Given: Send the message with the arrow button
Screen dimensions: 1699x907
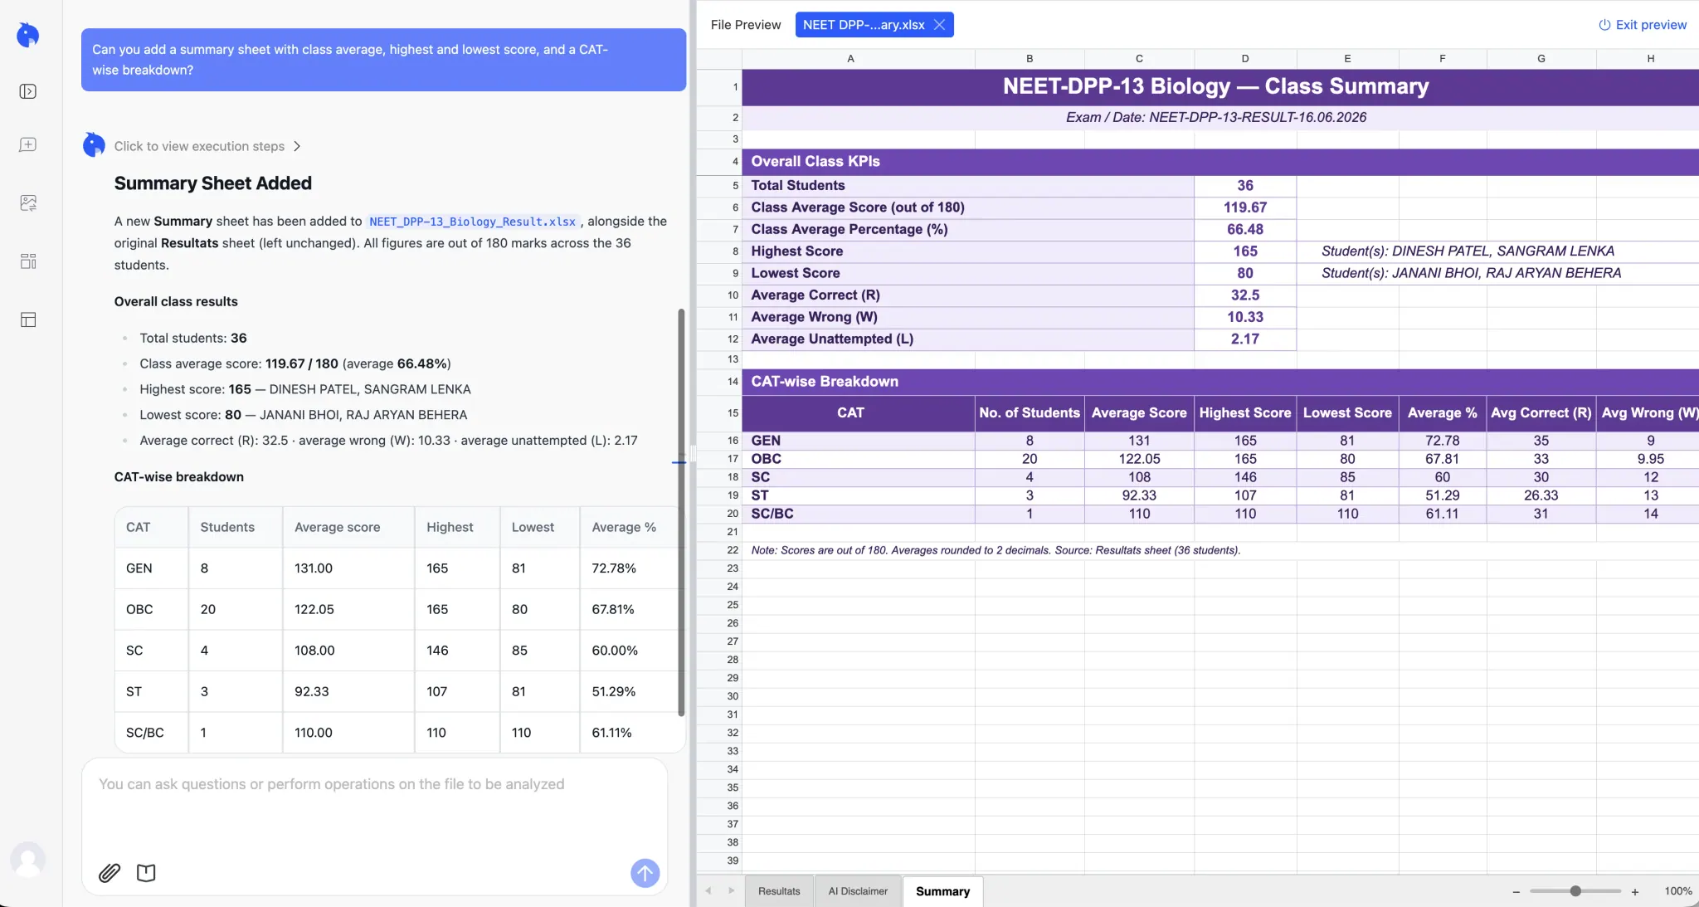Looking at the screenshot, I should [x=645, y=873].
